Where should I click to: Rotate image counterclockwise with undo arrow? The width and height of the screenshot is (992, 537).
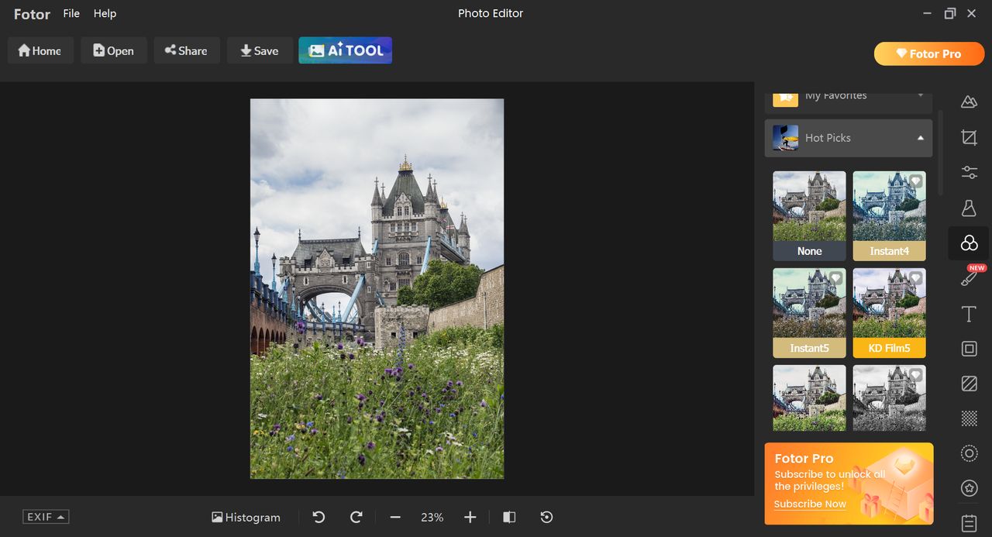[x=319, y=517]
